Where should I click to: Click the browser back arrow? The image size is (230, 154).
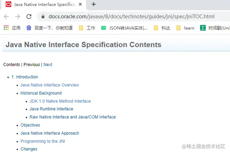pos(6,17)
